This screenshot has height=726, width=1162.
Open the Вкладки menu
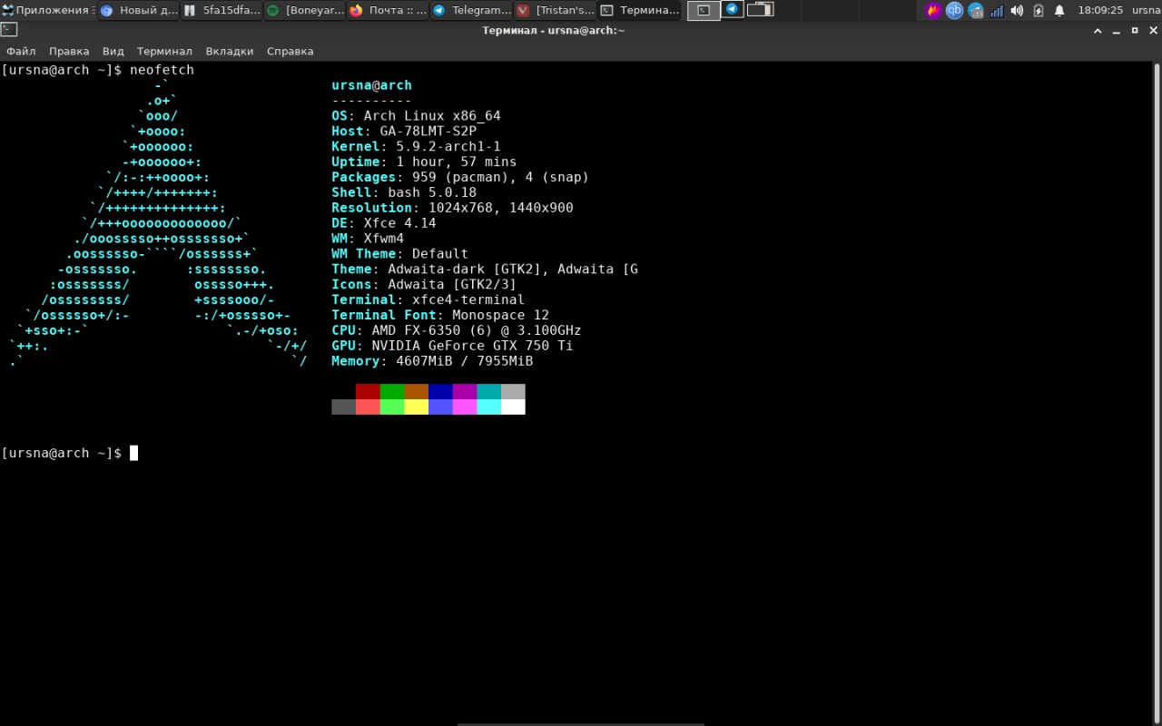(230, 51)
